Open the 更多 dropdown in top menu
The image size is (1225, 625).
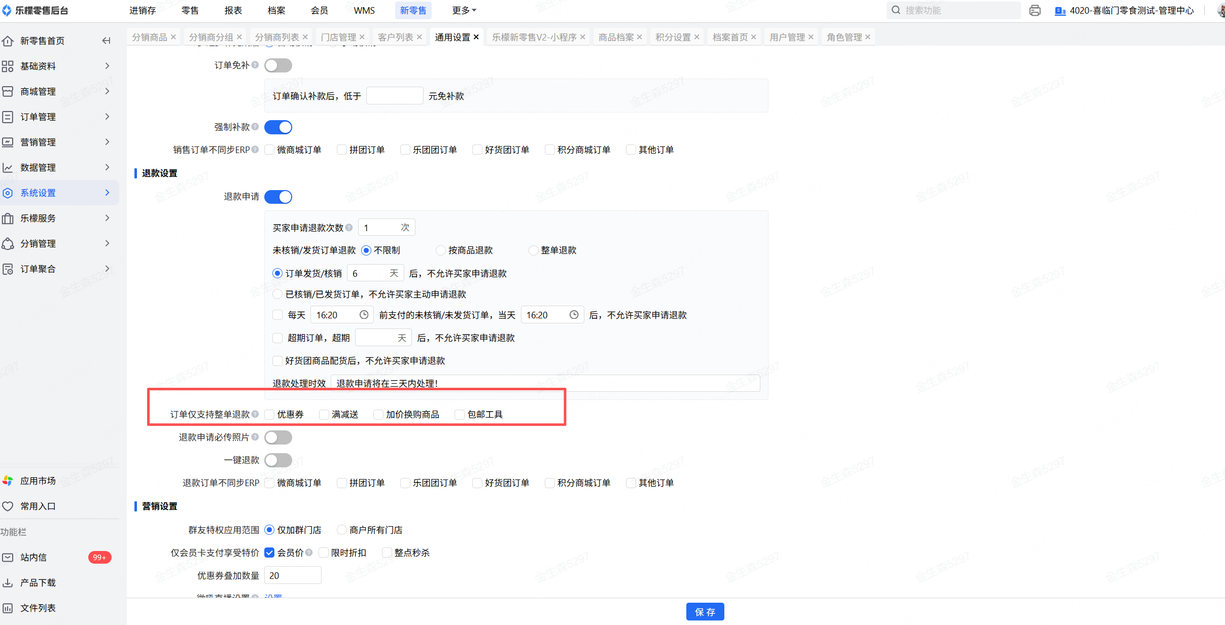[x=464, y=10]
